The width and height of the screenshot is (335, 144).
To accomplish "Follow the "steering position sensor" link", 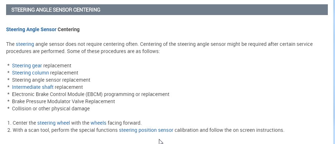I will (146, 130).
